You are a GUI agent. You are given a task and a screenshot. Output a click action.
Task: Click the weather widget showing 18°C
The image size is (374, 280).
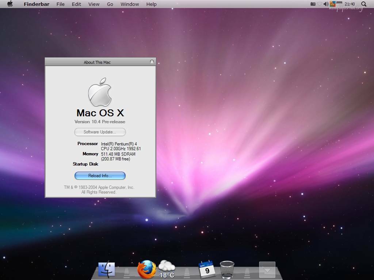(x=167, y=269)
